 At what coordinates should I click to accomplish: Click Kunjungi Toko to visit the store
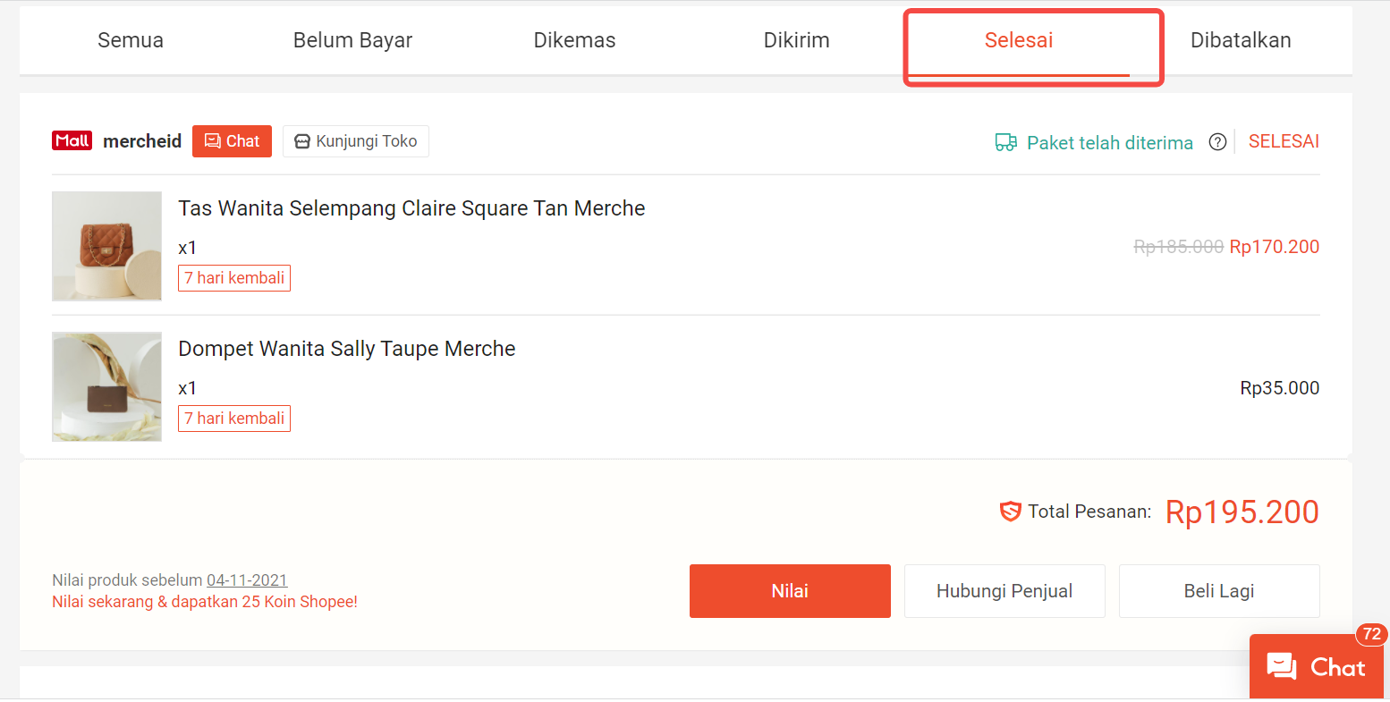tap(356, 141)
